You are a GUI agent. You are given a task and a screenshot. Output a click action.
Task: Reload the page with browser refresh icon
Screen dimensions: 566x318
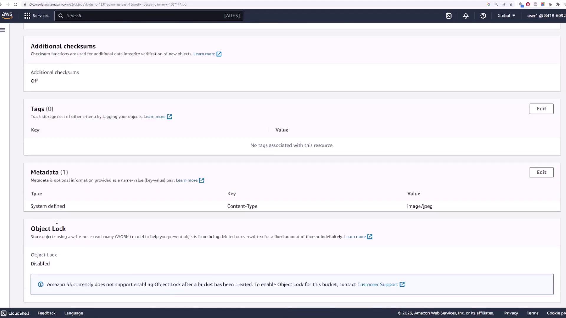[15, 4]
